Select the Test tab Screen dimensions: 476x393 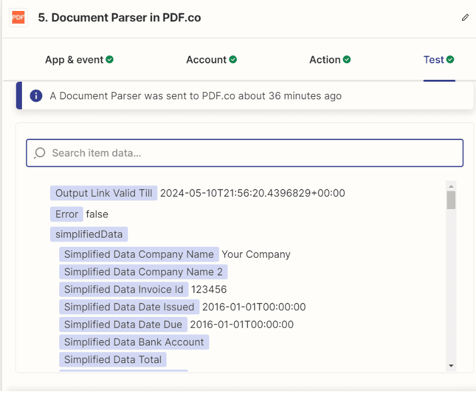coord(439,60)
